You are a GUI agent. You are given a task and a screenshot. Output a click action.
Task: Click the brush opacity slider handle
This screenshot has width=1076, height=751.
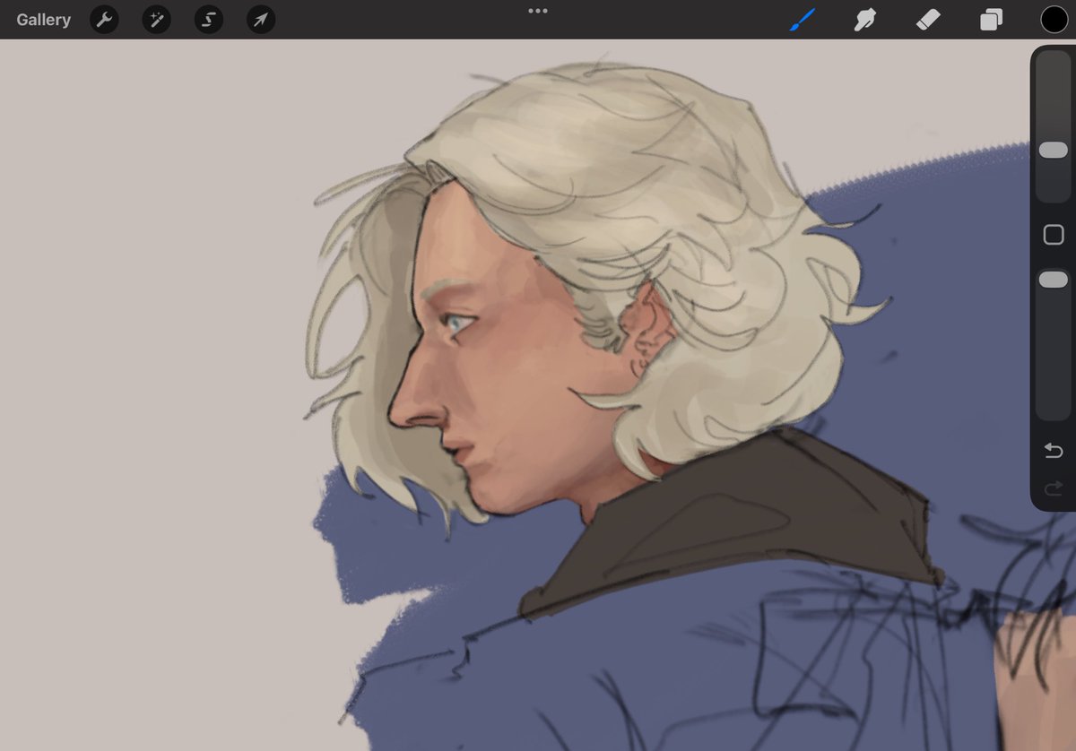1054,280
